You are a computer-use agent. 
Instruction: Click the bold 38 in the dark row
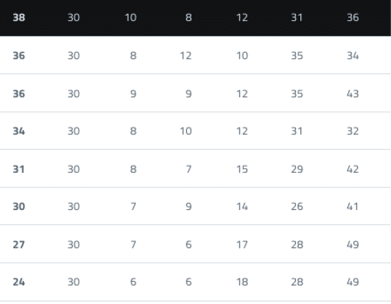[x=19, y=18]
